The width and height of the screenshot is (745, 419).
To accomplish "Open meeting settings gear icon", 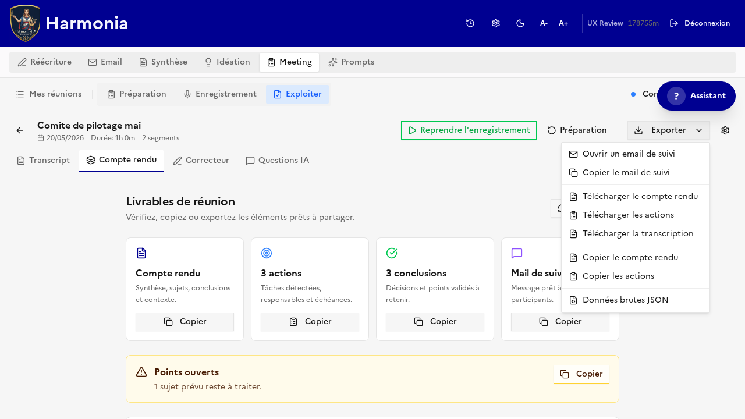I will click(x=725, y=130).
